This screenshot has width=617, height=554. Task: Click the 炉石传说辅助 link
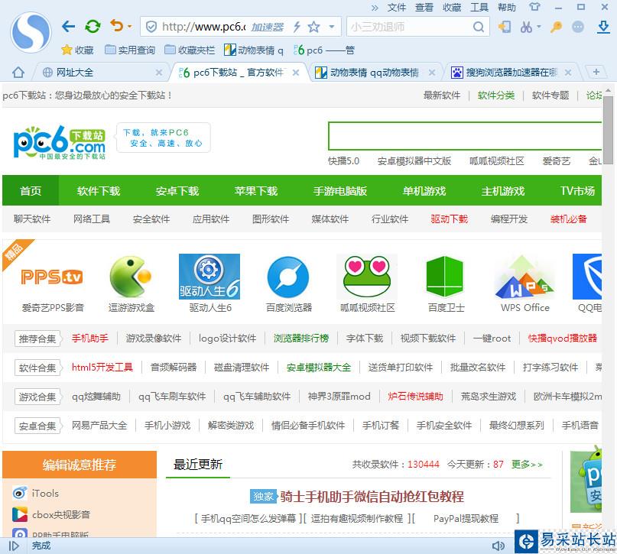click(415, 397)
